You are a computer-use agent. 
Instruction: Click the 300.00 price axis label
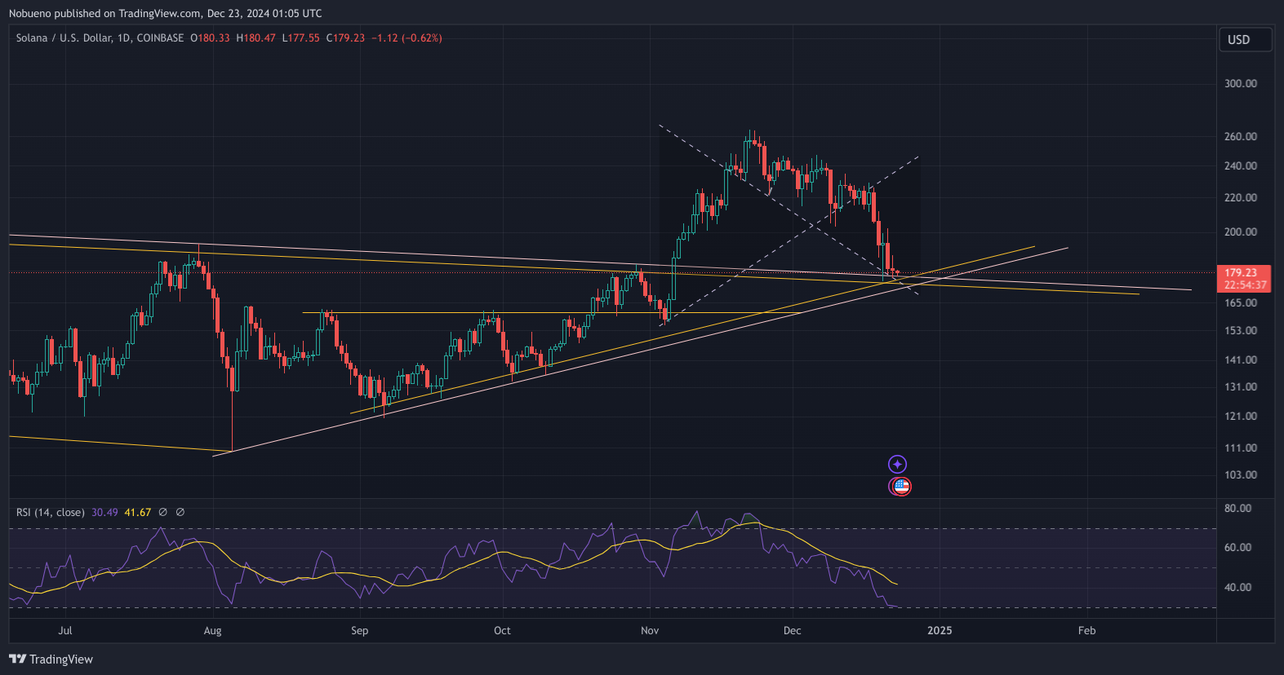1241,83
